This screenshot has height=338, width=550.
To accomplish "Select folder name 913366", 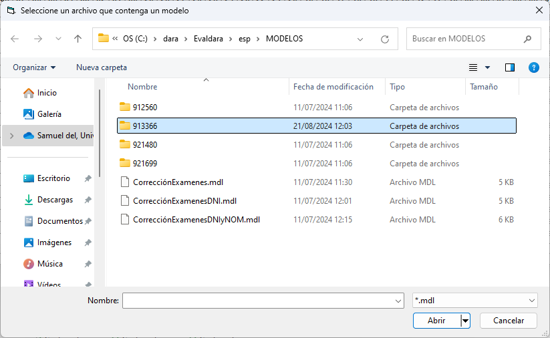I will tap(145, 126).
